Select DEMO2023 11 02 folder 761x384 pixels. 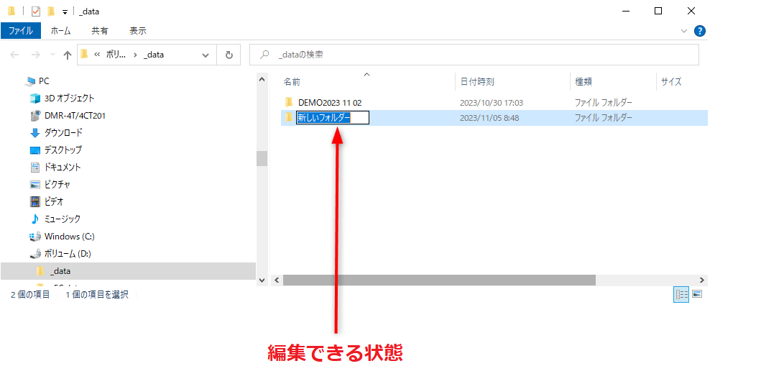point(330,102)
